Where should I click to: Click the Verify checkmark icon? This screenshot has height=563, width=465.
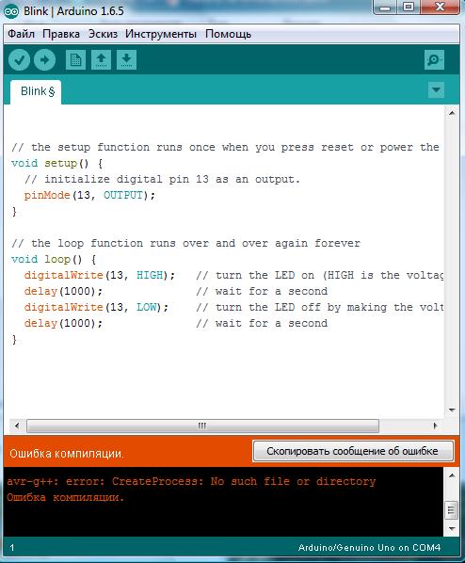pos(19,59)
